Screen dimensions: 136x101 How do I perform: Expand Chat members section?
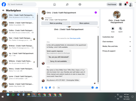(117, 42)
